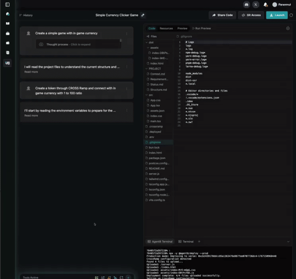Click the circular icon at code panel corner

pyautogui.click(x=288, y=28)
